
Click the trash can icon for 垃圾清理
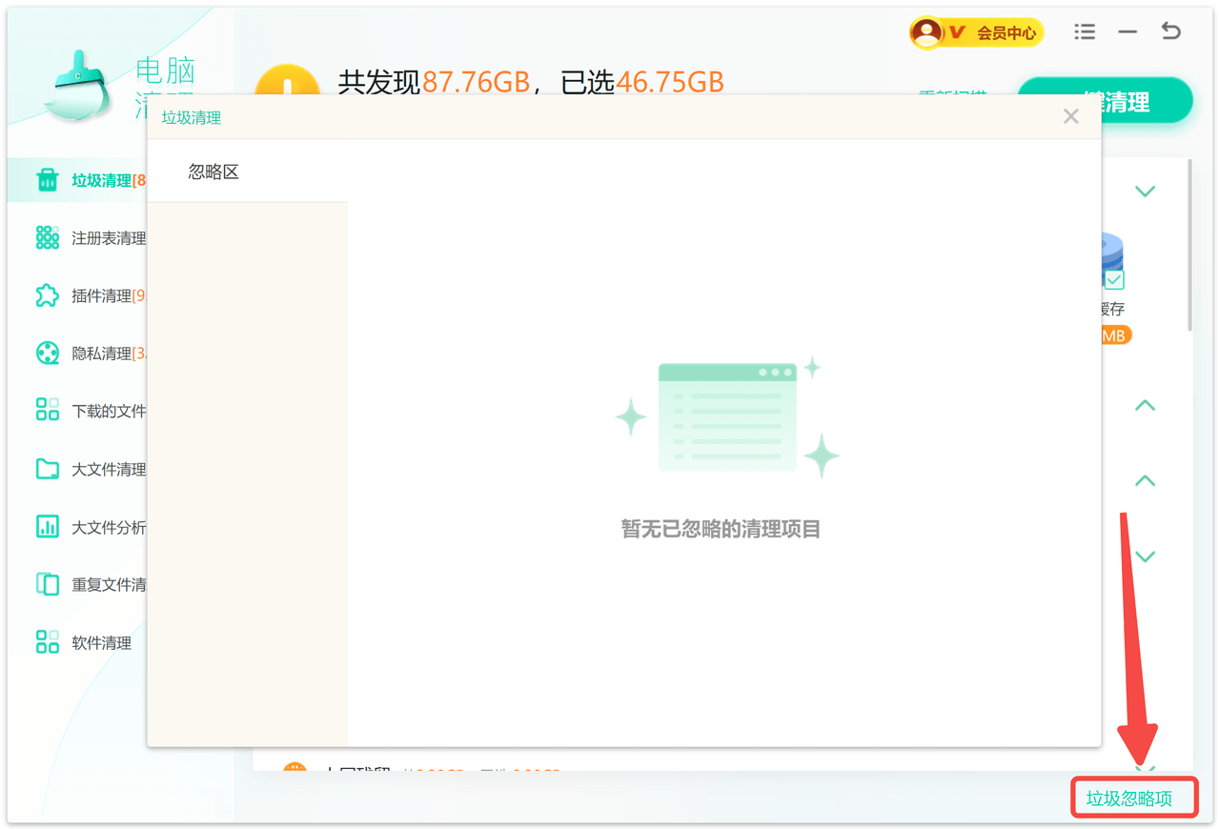[47, 180]
